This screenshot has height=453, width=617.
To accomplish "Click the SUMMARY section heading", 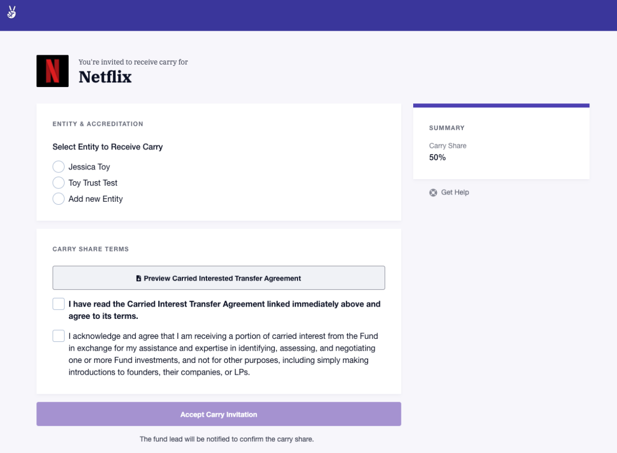I will (x=446, y=128).
